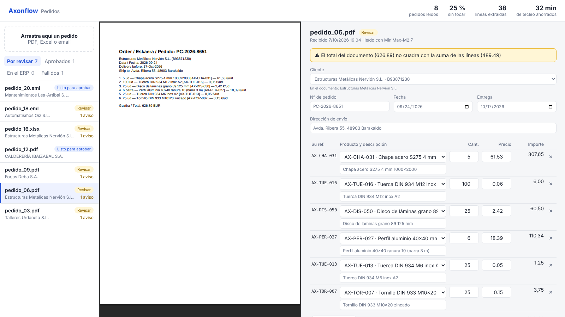Image resolution: width=565 pixels, height=317 pixels.
Task: Expand the AX-TOR-007 product dropdown
Action: pos(393,293)
